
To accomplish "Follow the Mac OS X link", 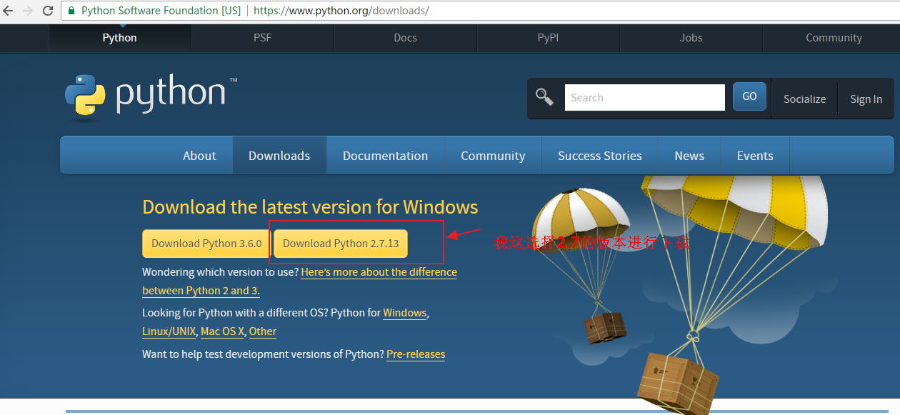I will (222, 331).
